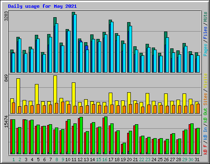Click the green kB Out bar for day 16

(x=106, y=135)
